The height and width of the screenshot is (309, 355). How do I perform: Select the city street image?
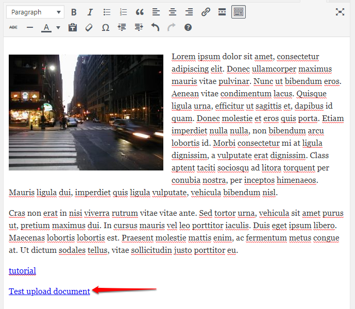86,112
